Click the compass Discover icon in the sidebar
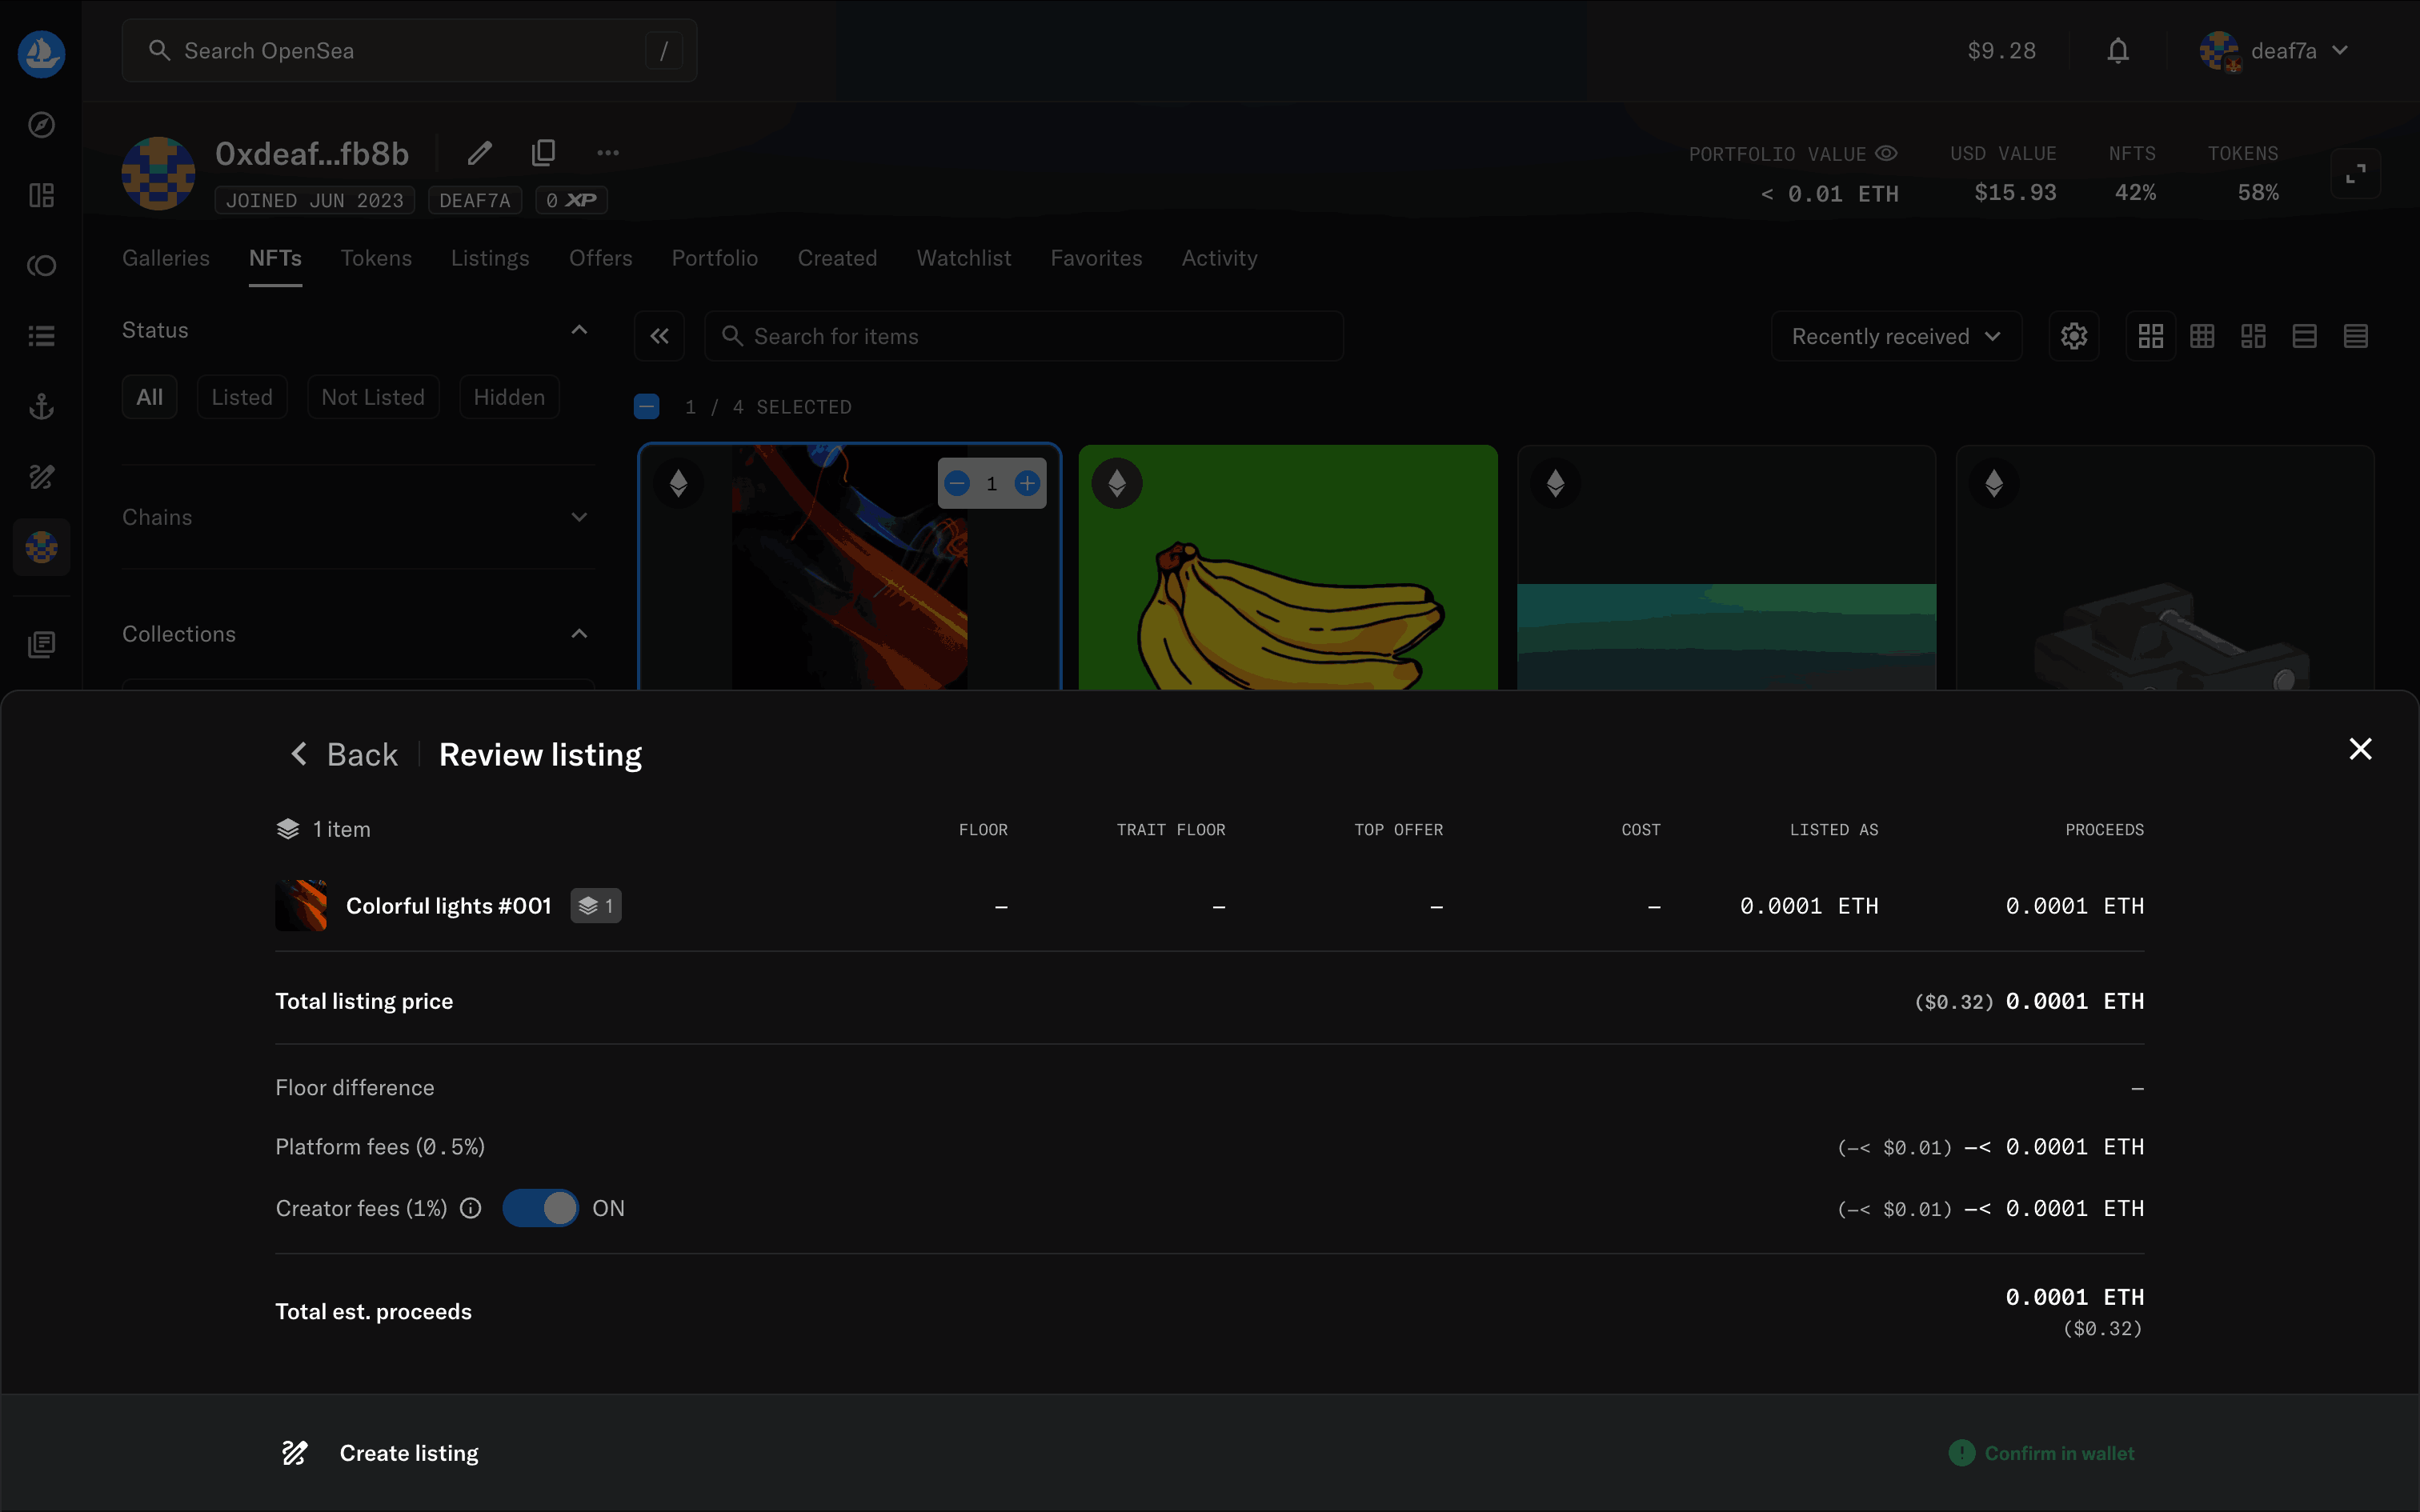2420x1512 pixels. click(41, 125)
